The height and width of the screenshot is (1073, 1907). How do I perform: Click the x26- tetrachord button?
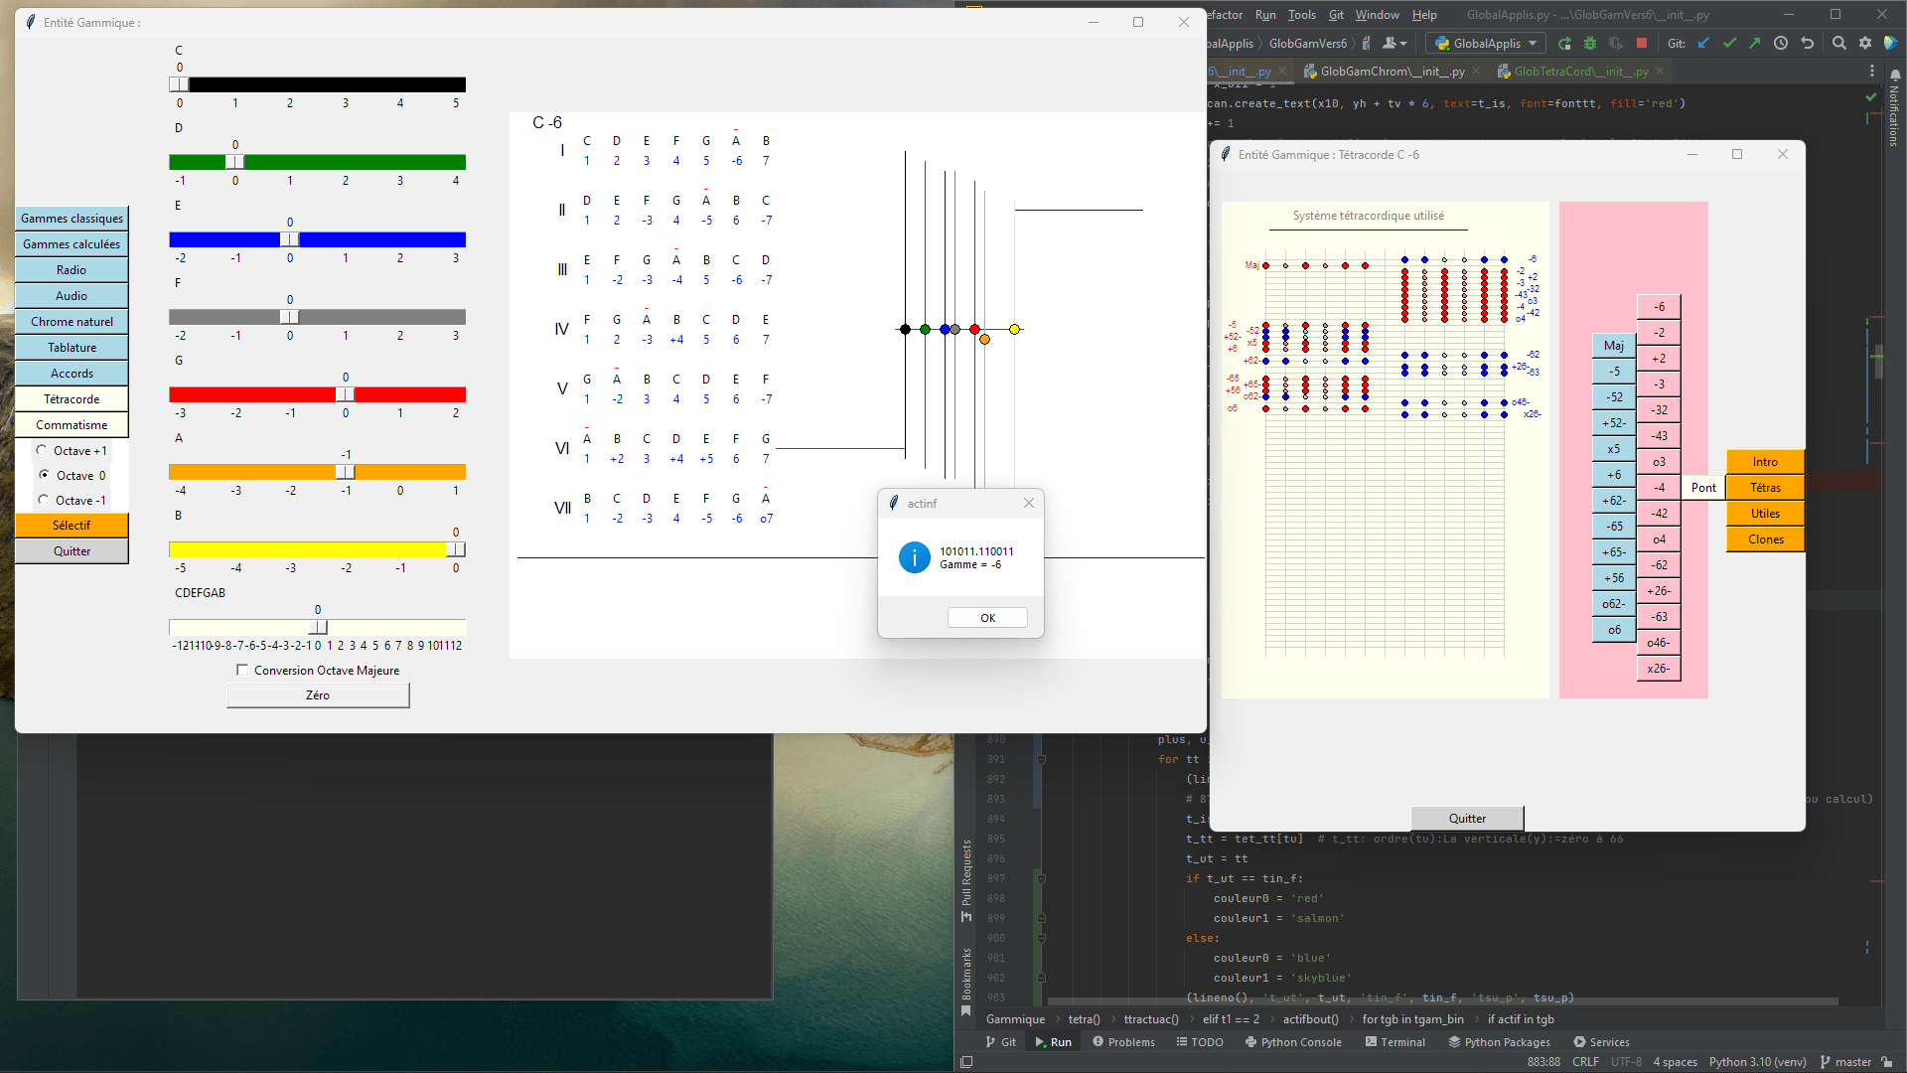click(x=1659, y=669)
